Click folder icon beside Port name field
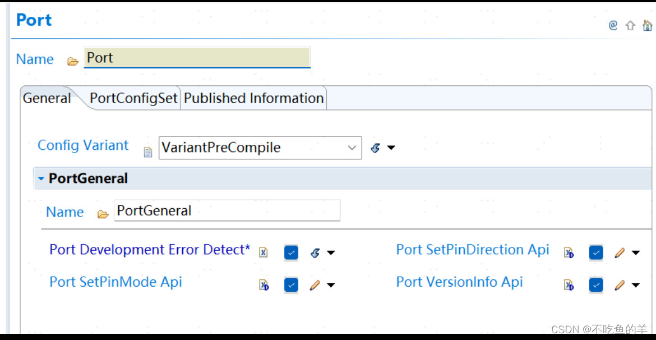 point(73,62)
